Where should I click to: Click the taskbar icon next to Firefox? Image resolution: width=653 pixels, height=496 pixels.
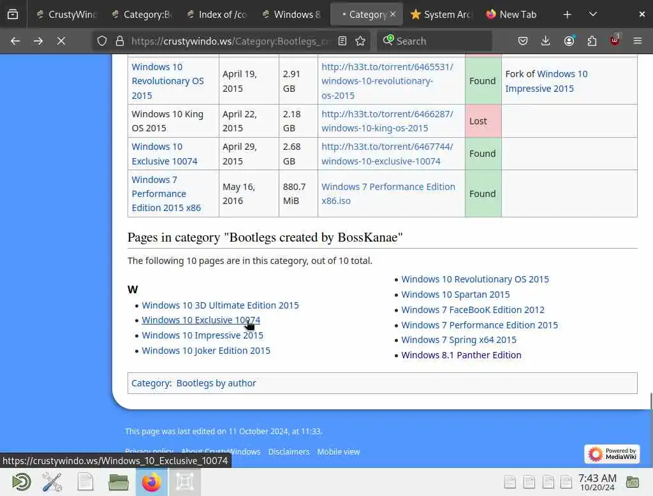click(x=185, y=482)
